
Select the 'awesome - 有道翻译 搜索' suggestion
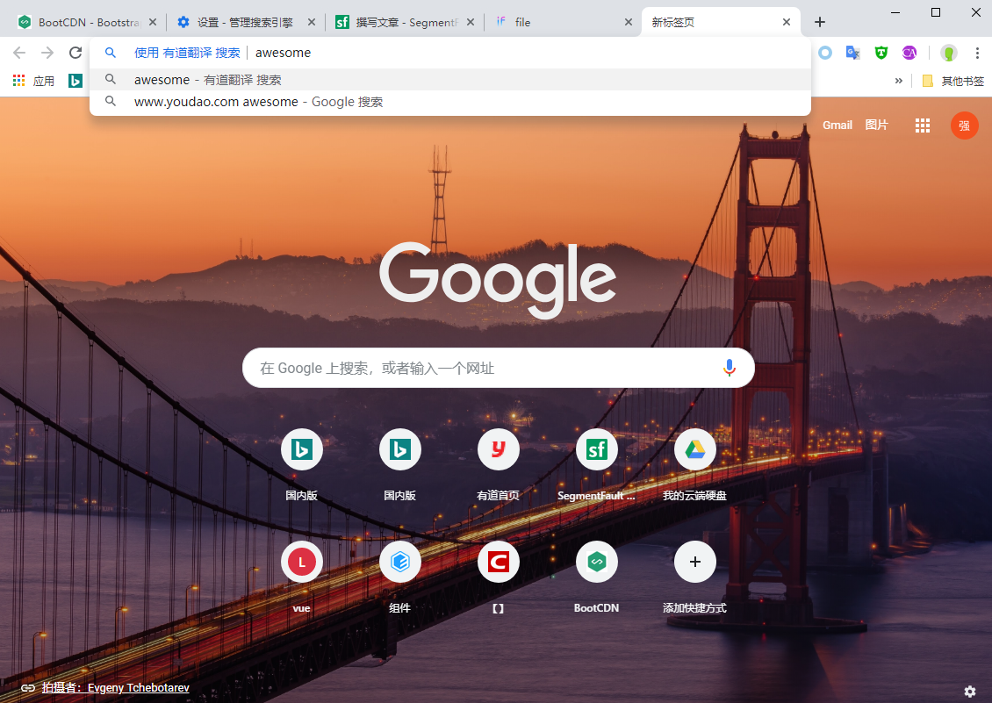pos(207,80)
